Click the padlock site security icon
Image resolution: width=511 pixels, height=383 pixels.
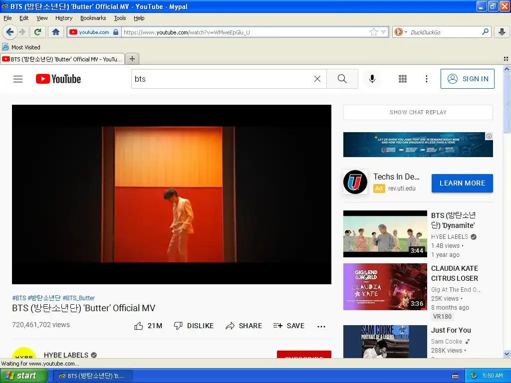click(x=116, y=32)
